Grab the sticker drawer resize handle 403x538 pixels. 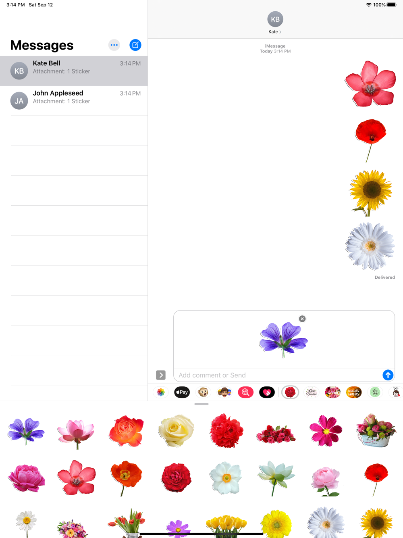coord(201,404)
